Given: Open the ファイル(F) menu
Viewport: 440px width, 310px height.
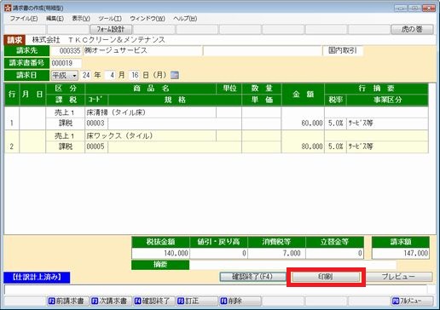Looking at the screenshot, I should tap(24, 19).
